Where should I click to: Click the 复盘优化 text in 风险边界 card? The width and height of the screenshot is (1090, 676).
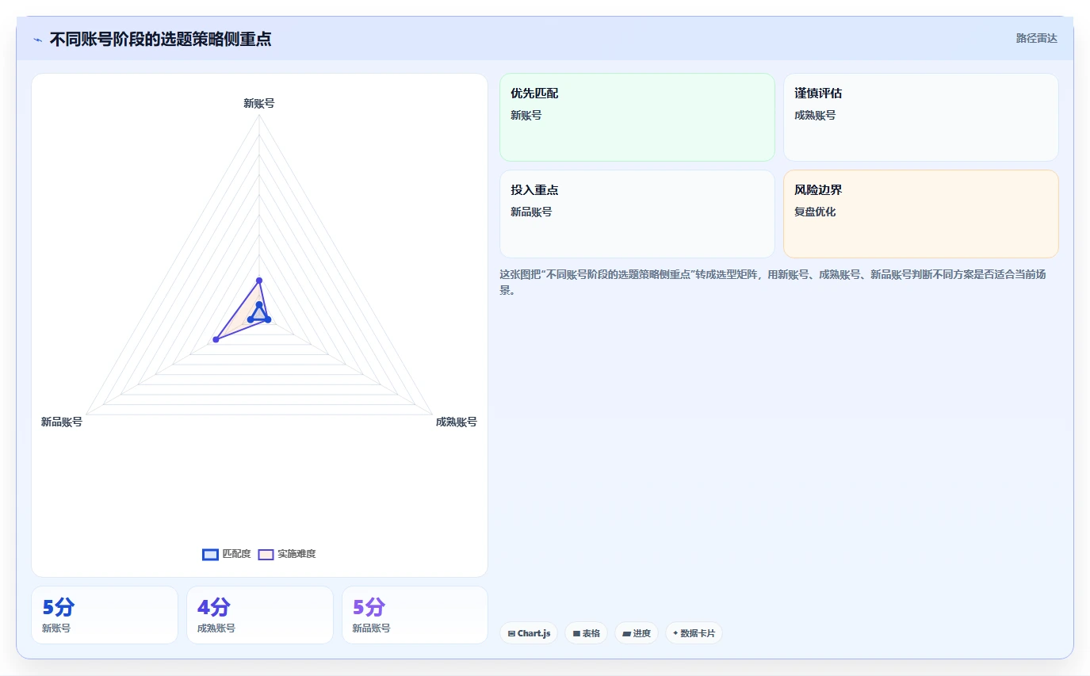(815, 212)
